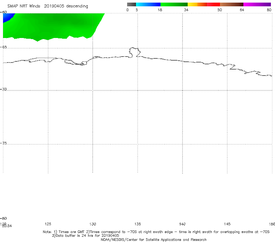Click the latitude label '-80'

(x=3, y=218)
